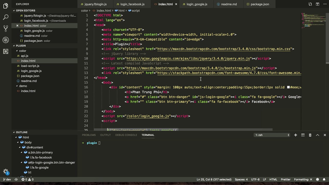This screenshot has width=329, height=185.
Task: Send feedback via smiley icon
Action: [x=317, y=179]
